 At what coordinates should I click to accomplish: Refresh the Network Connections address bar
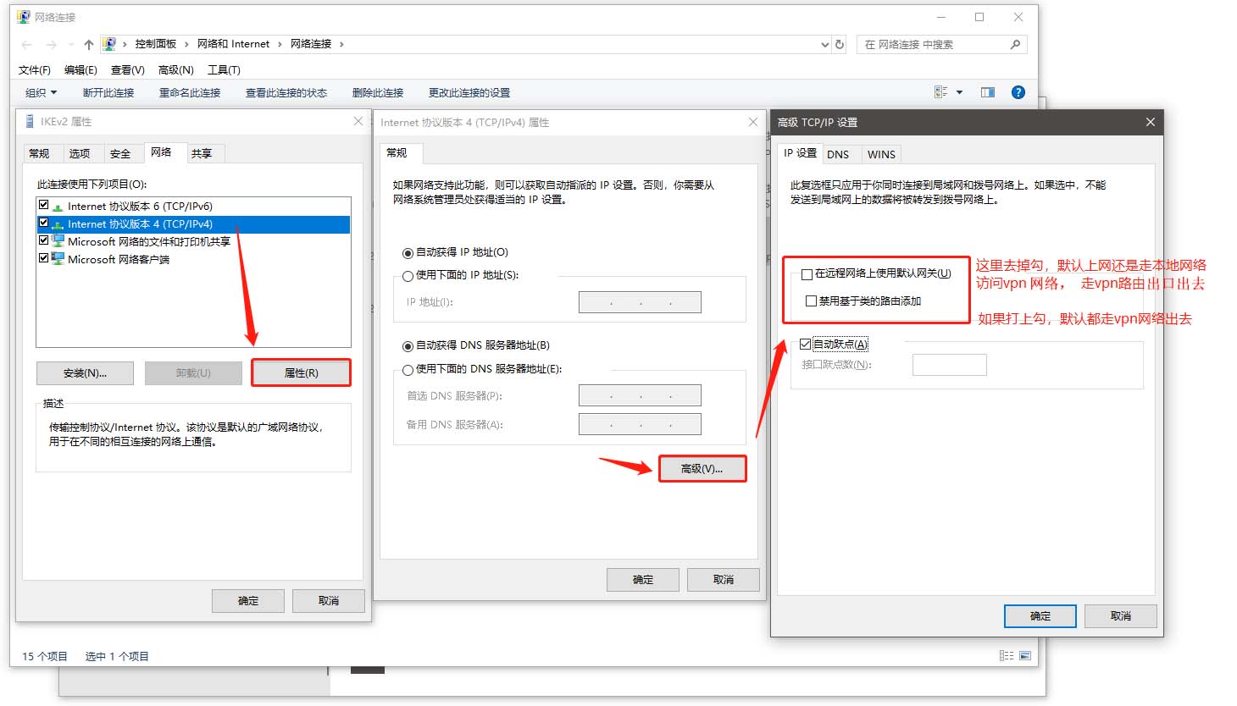pos(840,44)
